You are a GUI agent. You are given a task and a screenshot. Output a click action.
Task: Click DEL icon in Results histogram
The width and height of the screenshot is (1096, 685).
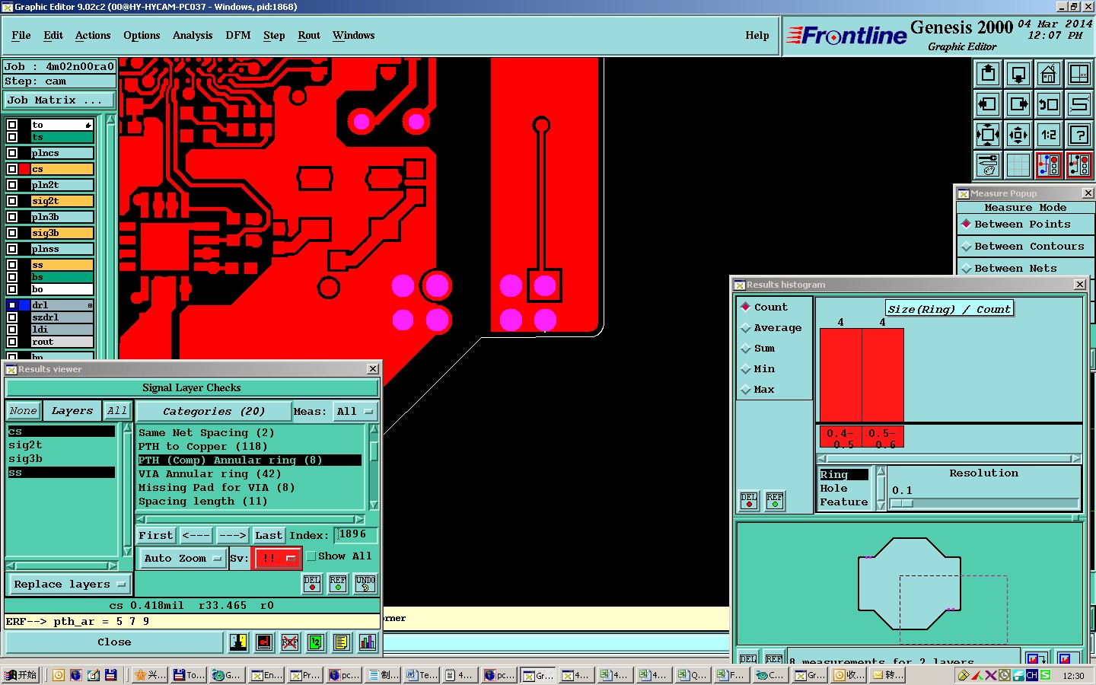(x=750, y=501)
